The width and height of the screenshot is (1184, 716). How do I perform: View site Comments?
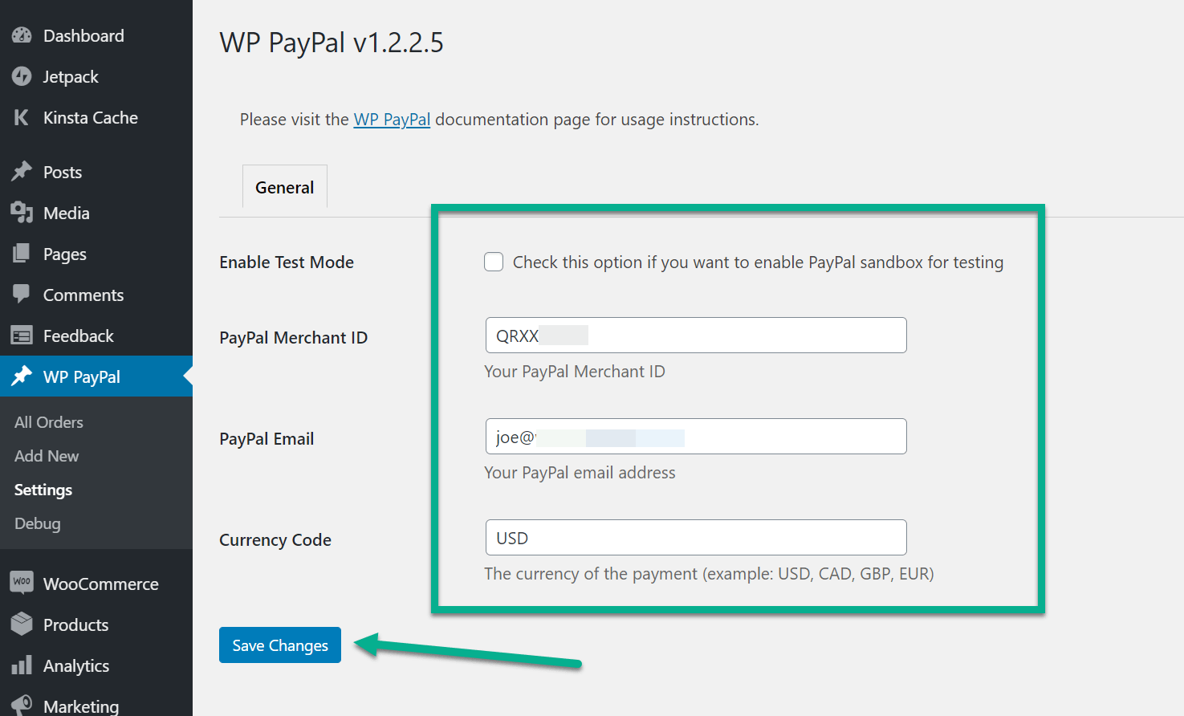tap(83, 295)
